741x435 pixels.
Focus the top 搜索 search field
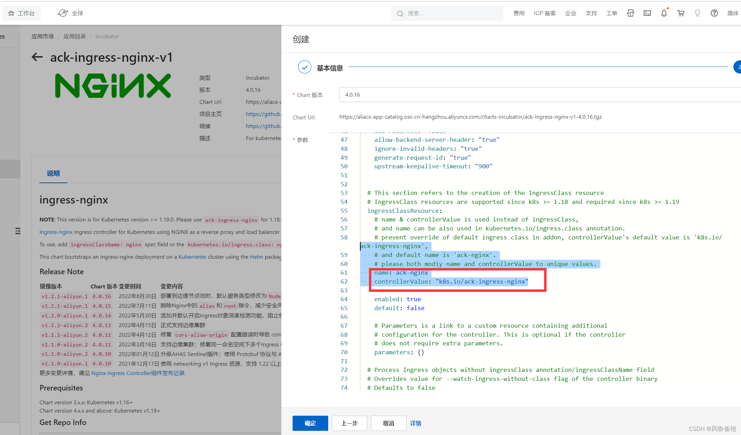447,13
